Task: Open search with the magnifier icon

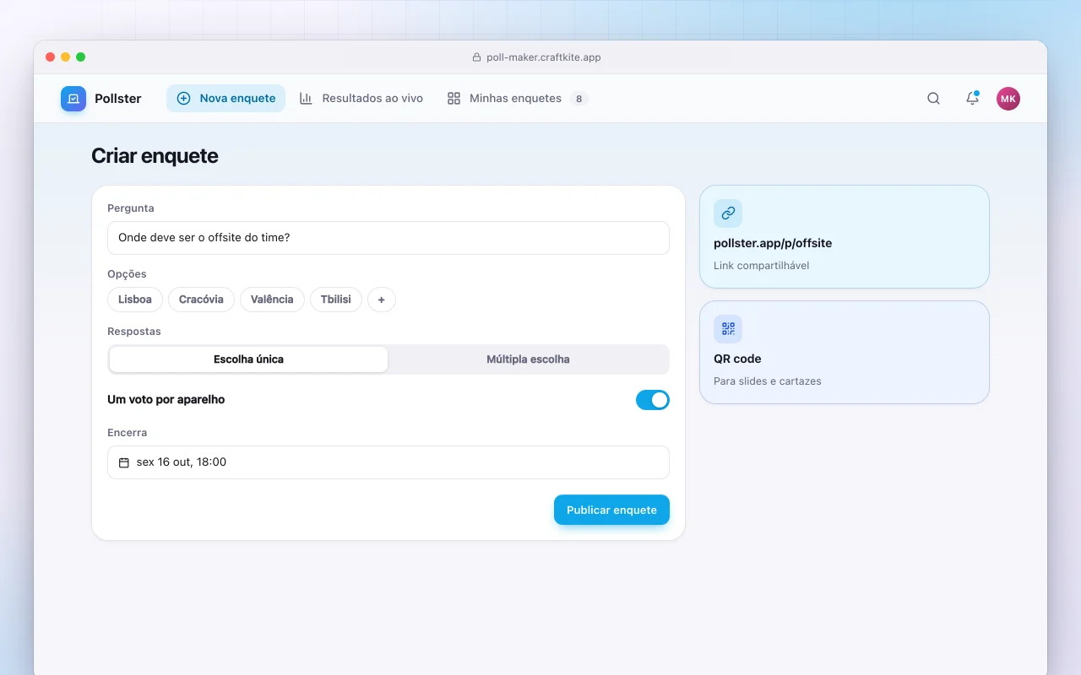Action: tap(933, 99)
